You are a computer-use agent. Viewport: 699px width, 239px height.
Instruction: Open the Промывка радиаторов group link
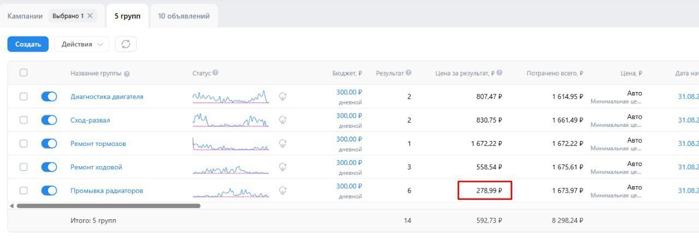click(x=106, y=191)
